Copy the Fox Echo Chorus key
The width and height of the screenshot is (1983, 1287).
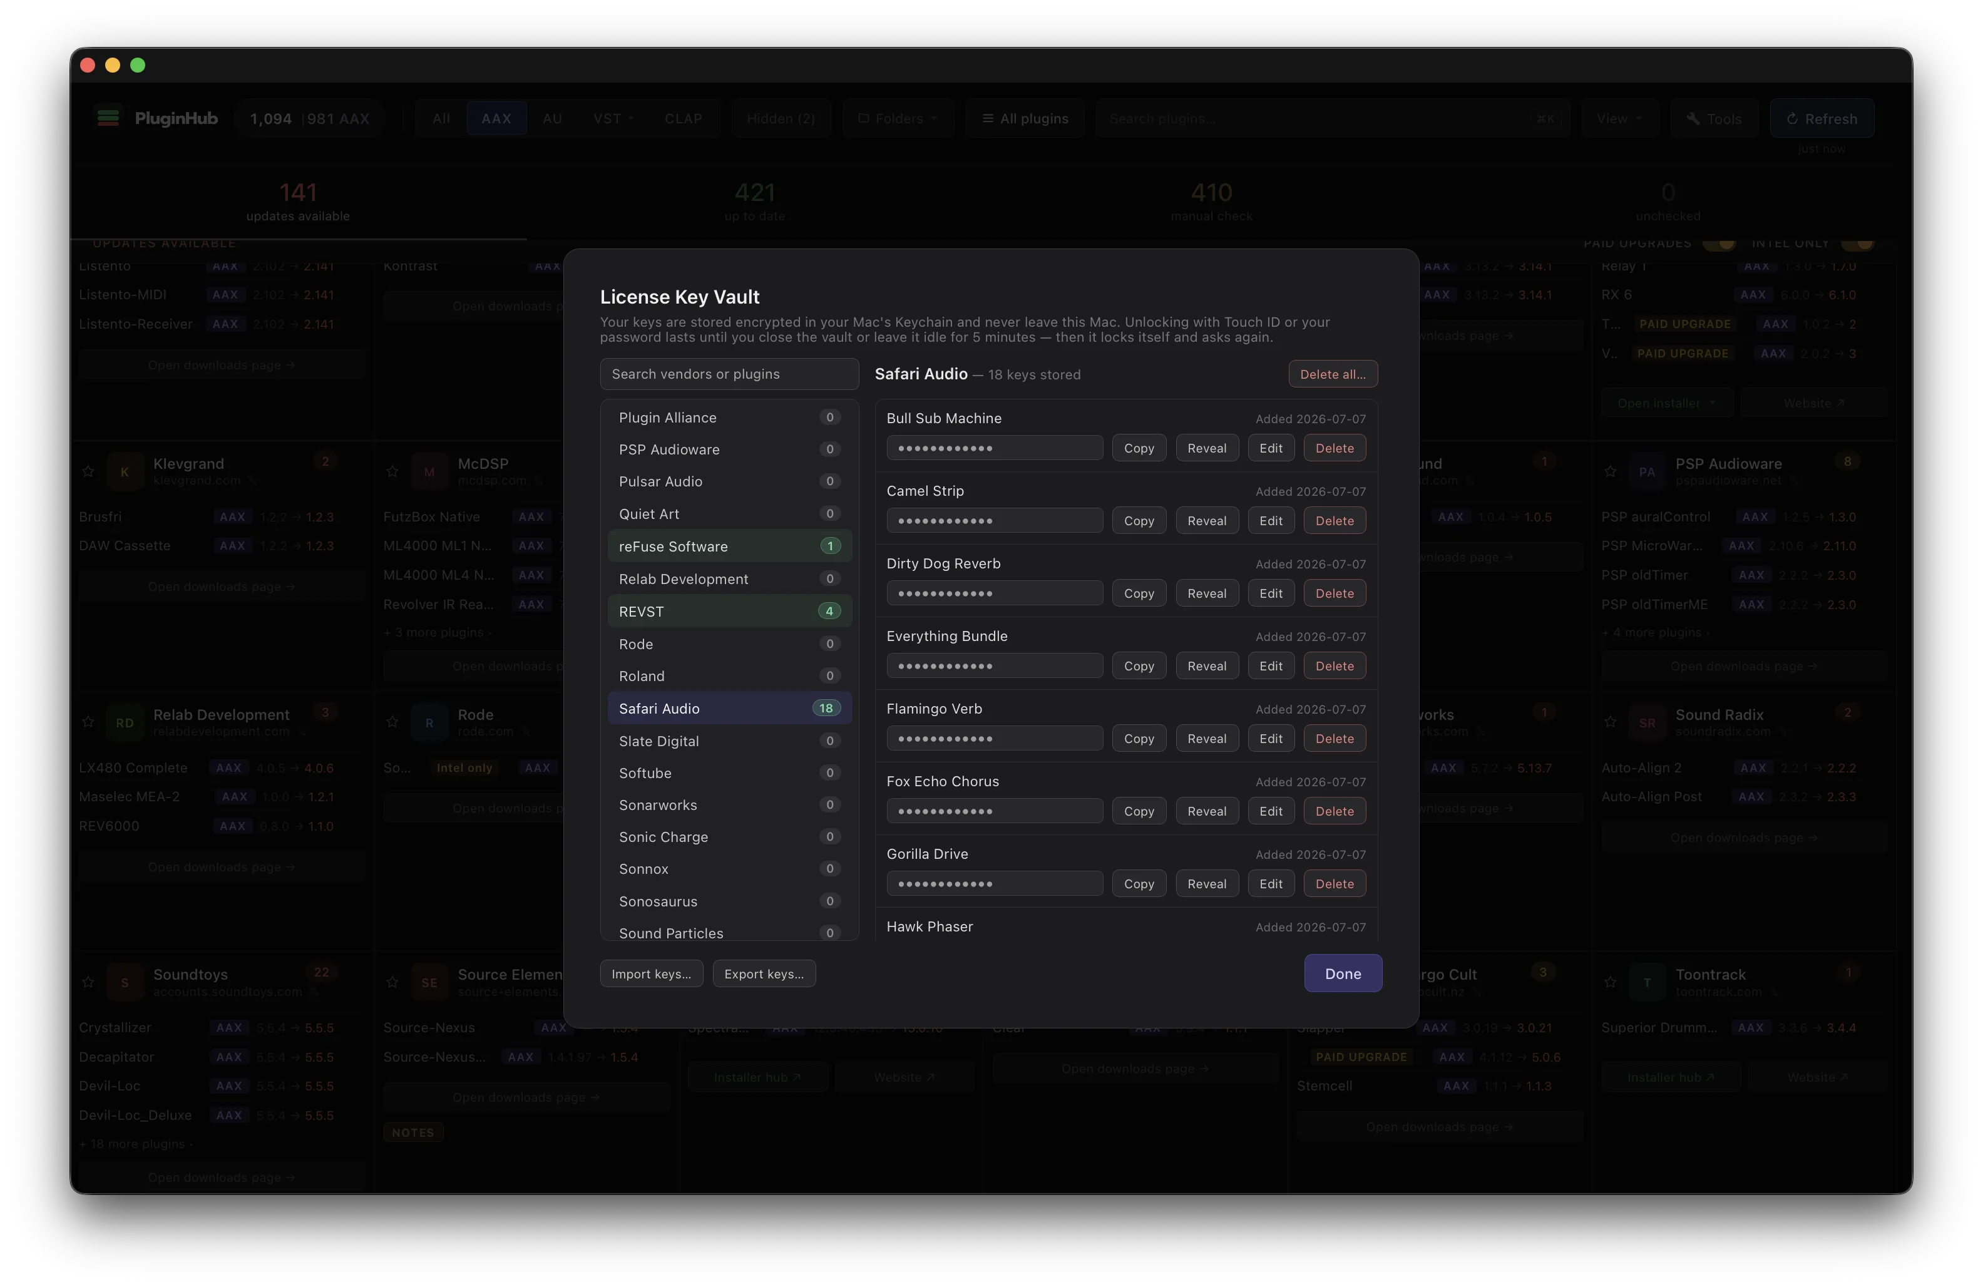click(1138, 811)
